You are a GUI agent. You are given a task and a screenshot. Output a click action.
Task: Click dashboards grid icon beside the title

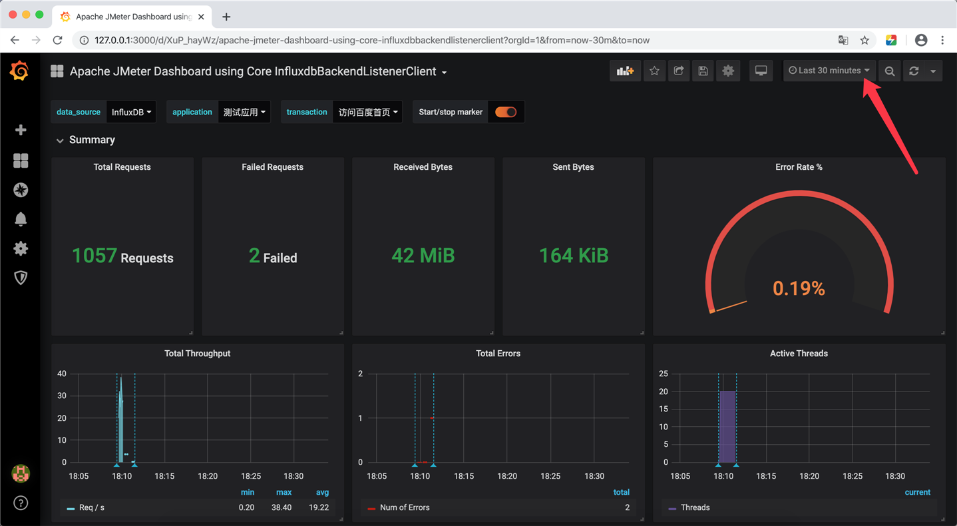coord(57,71)
